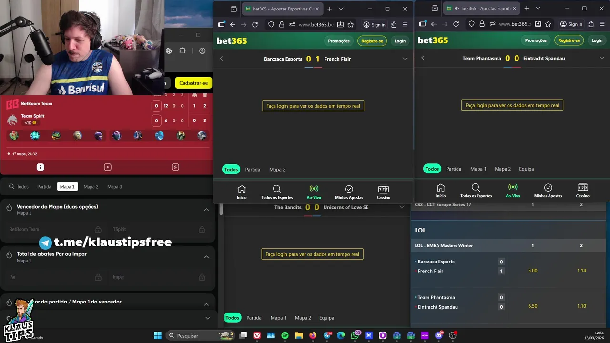
Task: Collapse the Vencedor do Mapa (duas opções) section
Action: tap(206, 210)
